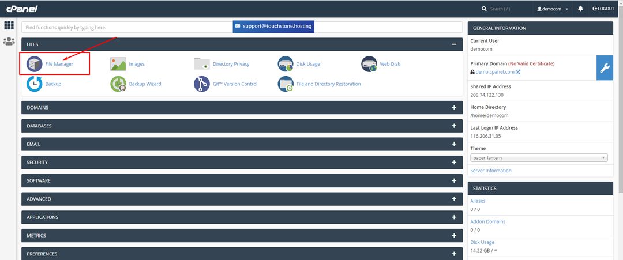
Task: Open the Aliases statistics link
Action: [478, 201]
